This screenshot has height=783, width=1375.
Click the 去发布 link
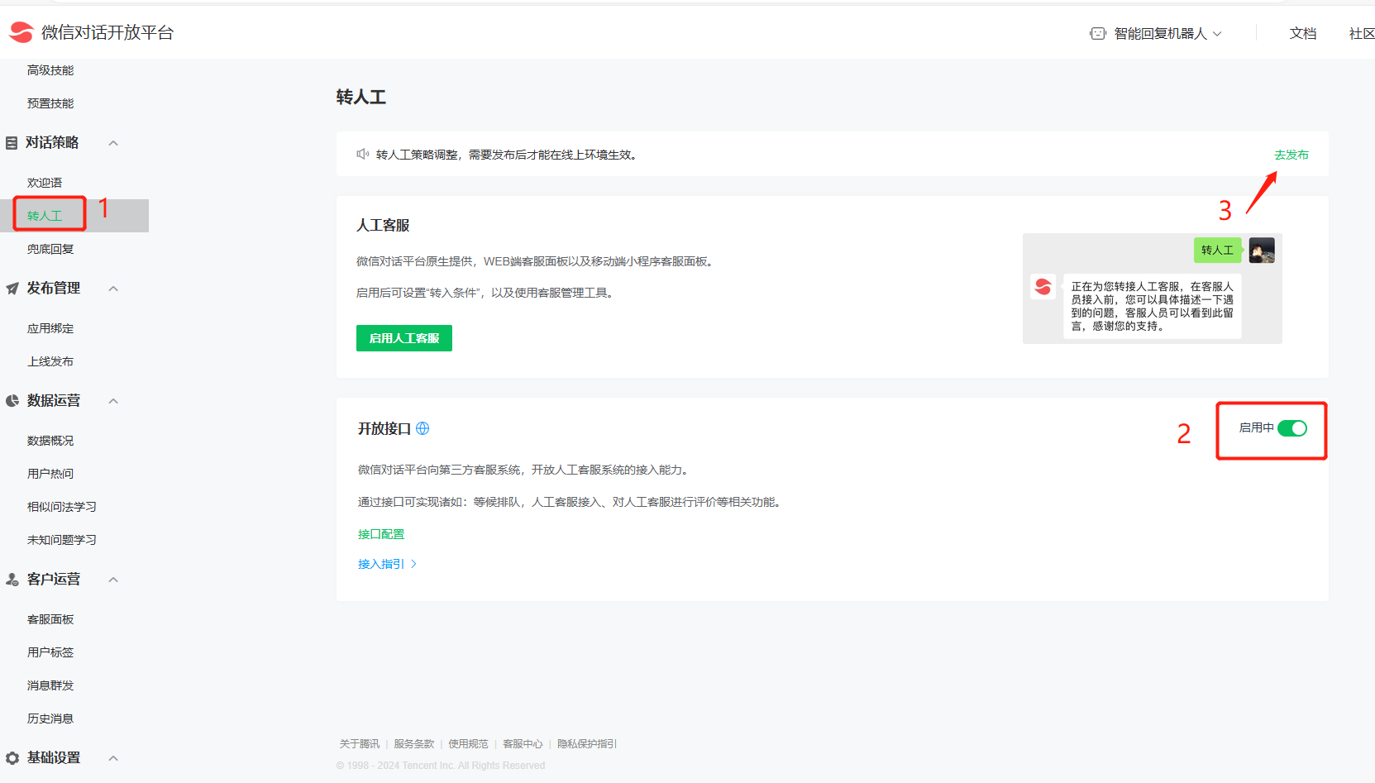tap(1291, 155)
